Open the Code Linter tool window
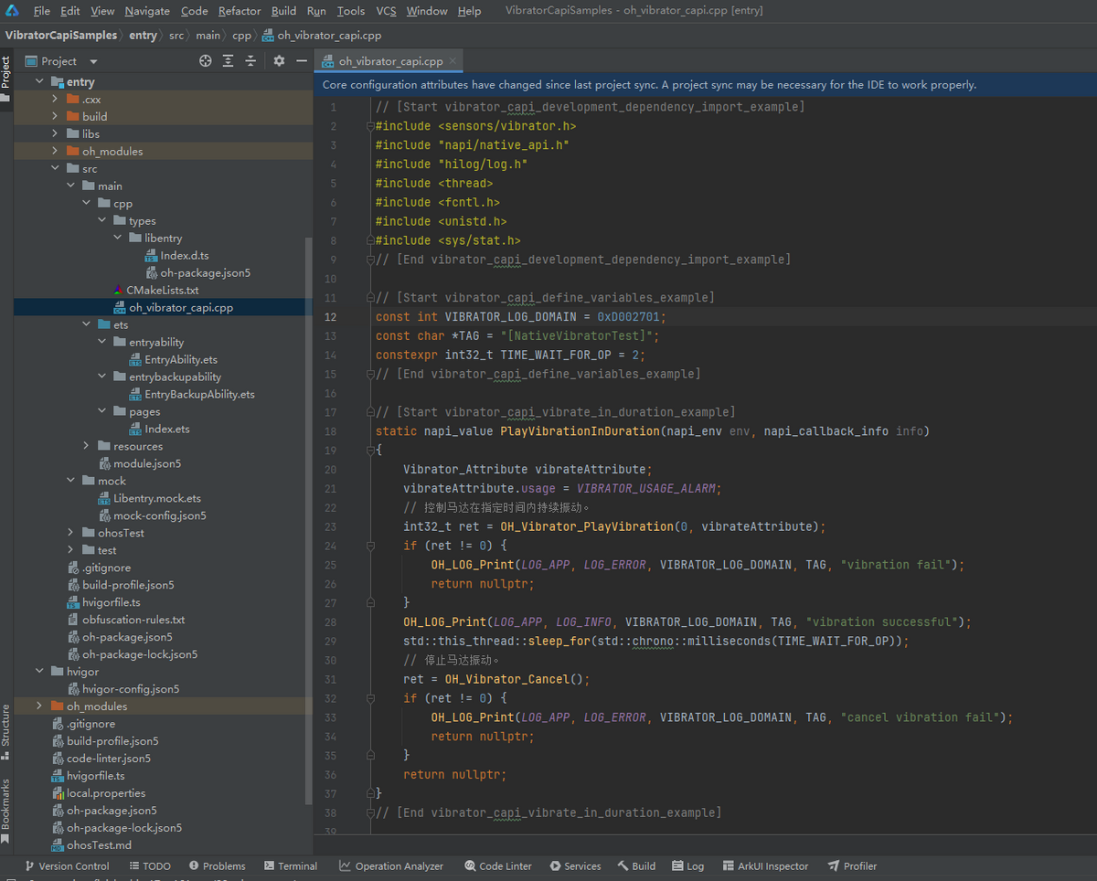This screenshot has width=1097, height=881. click(x=497, y=865)
